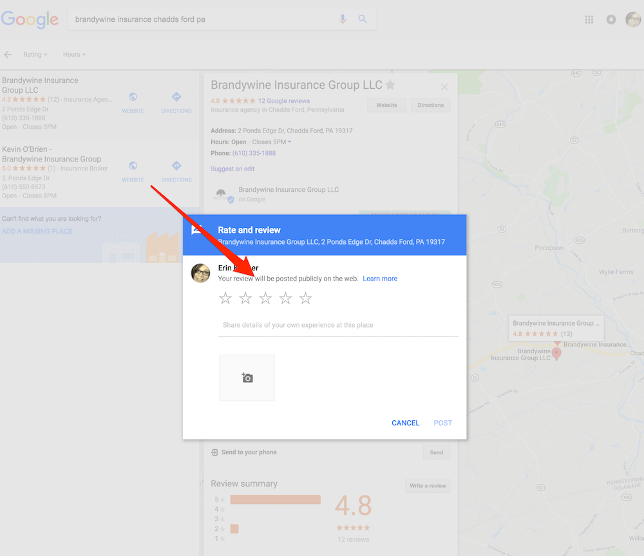Viewport: 644px width, 556px height.
Task: Open the account avatar menu
Action: (x=633, y=19)
